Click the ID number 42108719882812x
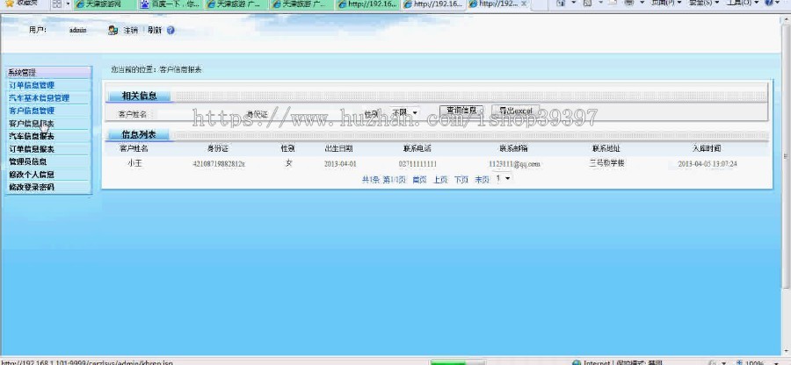The image size is (791, 365). 219,163
